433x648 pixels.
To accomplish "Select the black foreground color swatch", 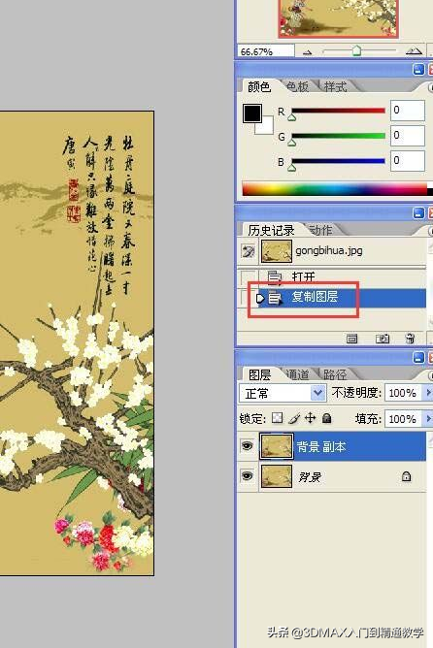I will (252, 113).
